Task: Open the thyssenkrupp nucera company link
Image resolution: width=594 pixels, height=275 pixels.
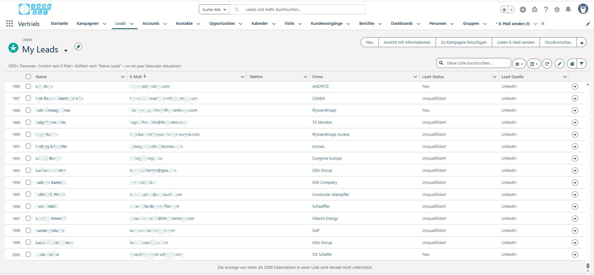Action: 331,135
